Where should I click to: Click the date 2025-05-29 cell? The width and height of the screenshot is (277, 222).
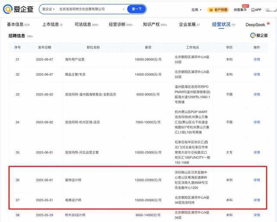(x=45, y=215)
